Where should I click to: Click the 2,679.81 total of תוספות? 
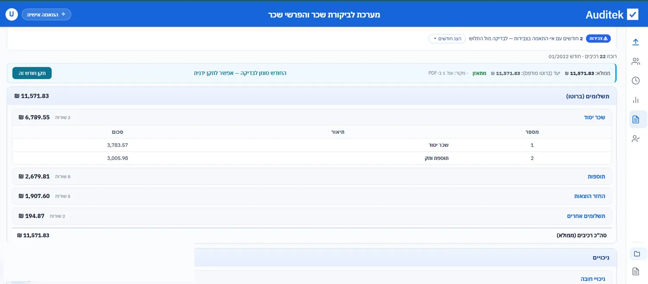tap(34, 177)
